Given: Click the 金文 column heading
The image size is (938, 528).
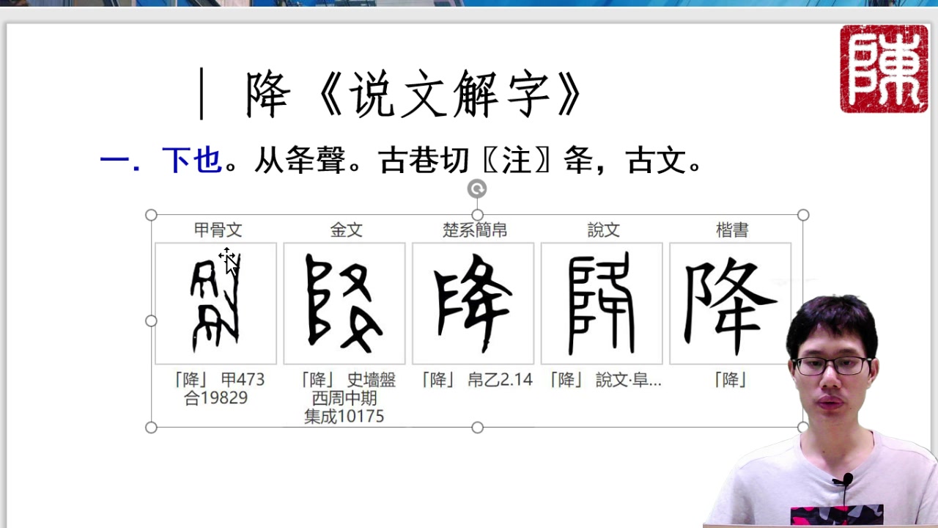Looking at the screenshot, I should (x=347, y=230).
